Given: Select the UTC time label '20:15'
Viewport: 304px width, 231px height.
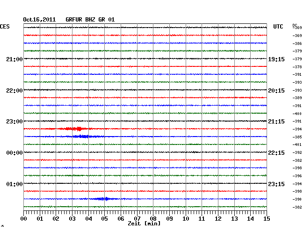Looking at the screenshot, I should point(276,91).
